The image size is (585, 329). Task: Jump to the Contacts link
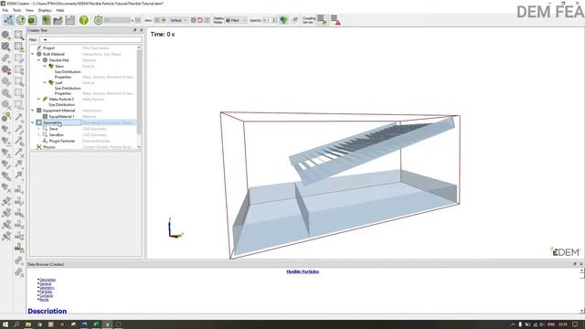(x=47, y=295)
